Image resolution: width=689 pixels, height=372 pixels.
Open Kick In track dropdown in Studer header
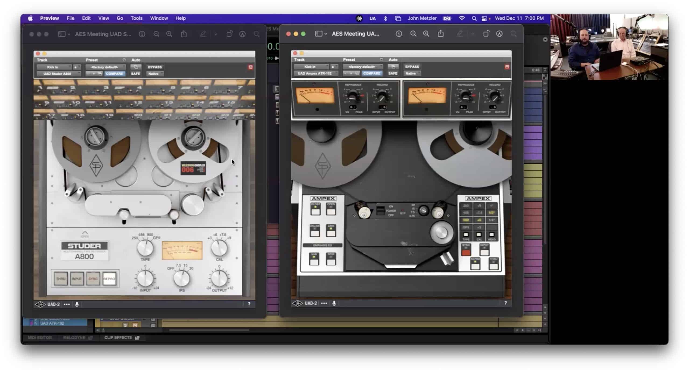54,67
